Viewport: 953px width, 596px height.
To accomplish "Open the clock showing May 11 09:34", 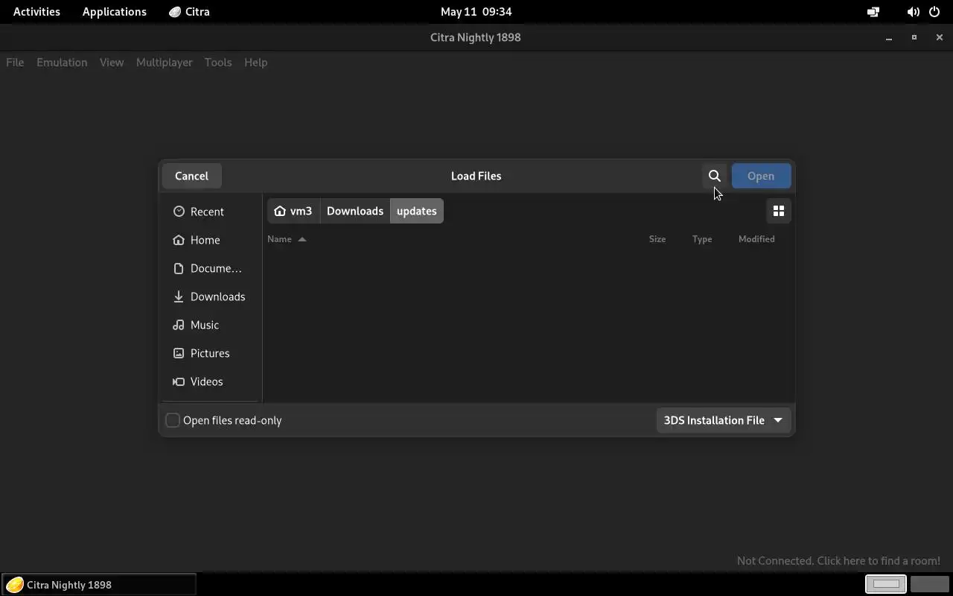I will (x=476, y=12).
